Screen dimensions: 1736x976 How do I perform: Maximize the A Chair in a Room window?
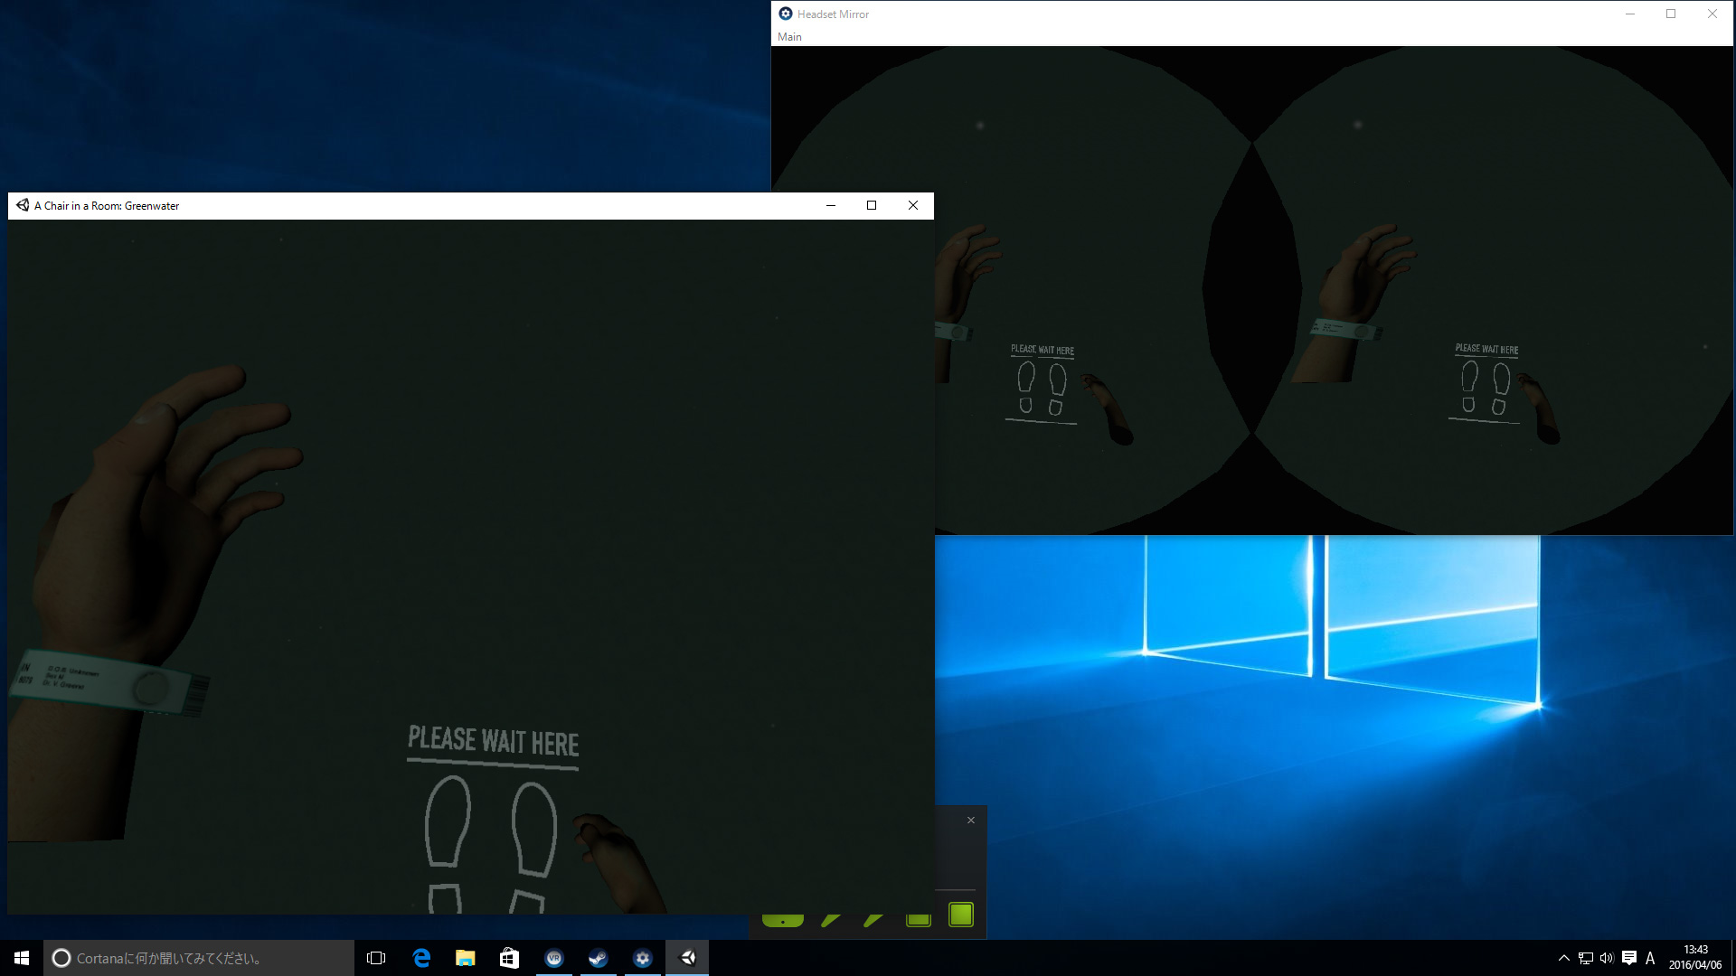point(872,205)
